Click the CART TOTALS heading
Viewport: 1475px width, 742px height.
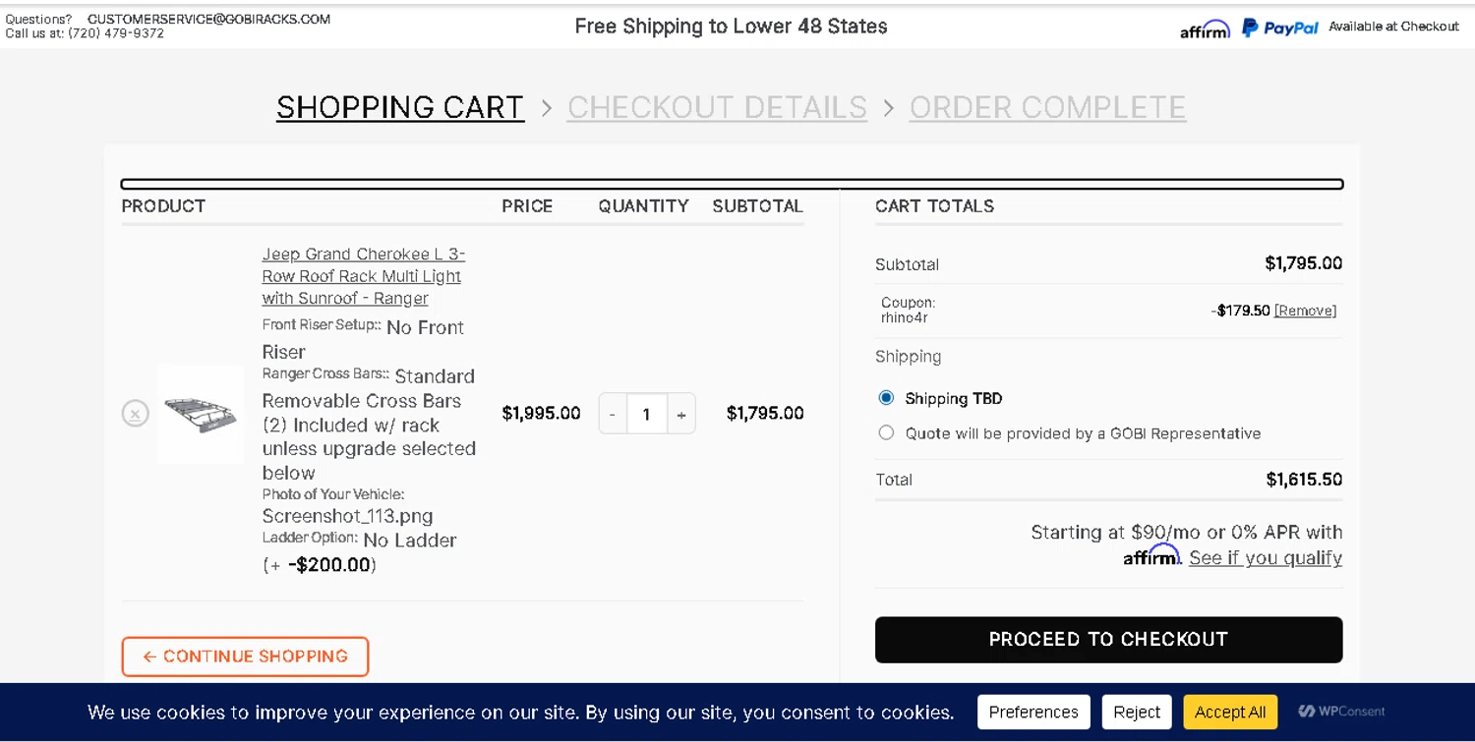coord(934,206)
